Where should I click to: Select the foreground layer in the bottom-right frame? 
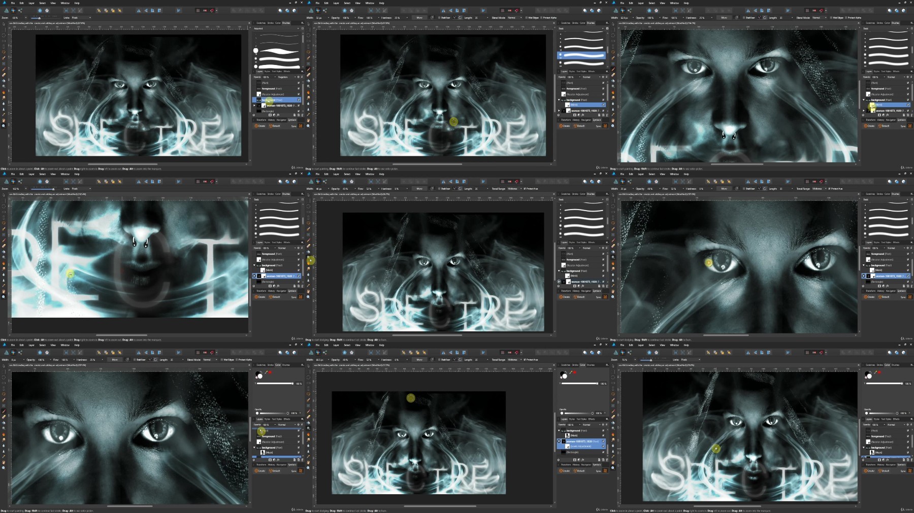click(886, 436)
